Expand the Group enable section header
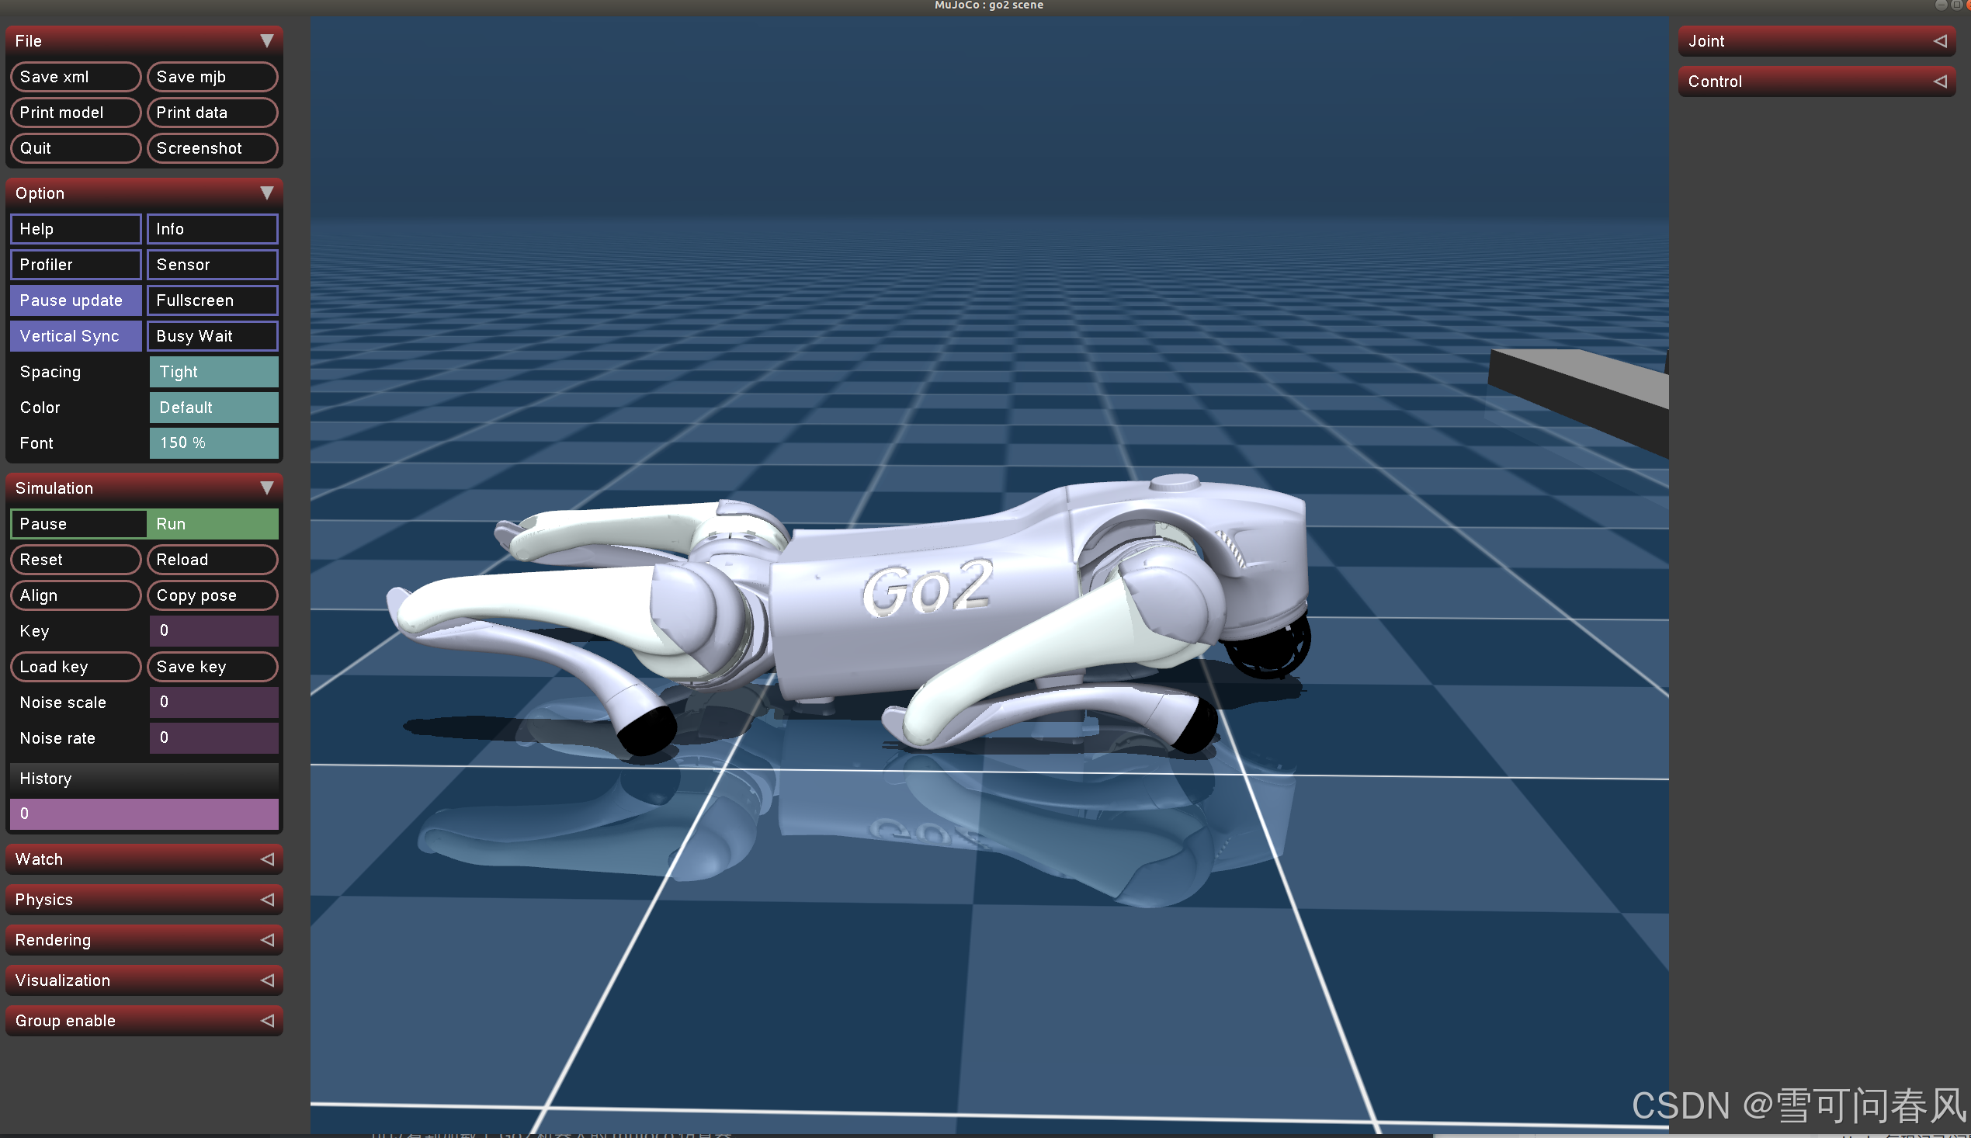 coord(144,1021)
